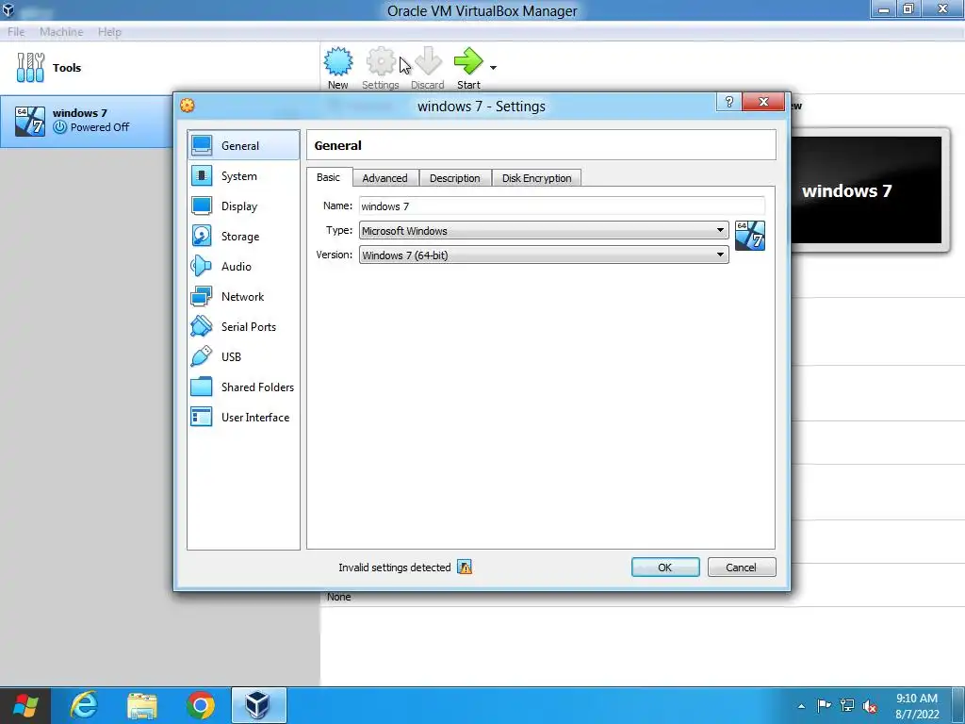965x724 pixels.
Task: Open the Help menu
Action: 109,32
